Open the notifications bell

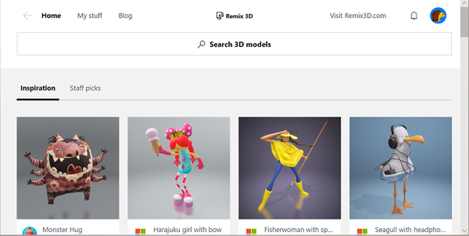pyautogui.click(x=414, y=15)
